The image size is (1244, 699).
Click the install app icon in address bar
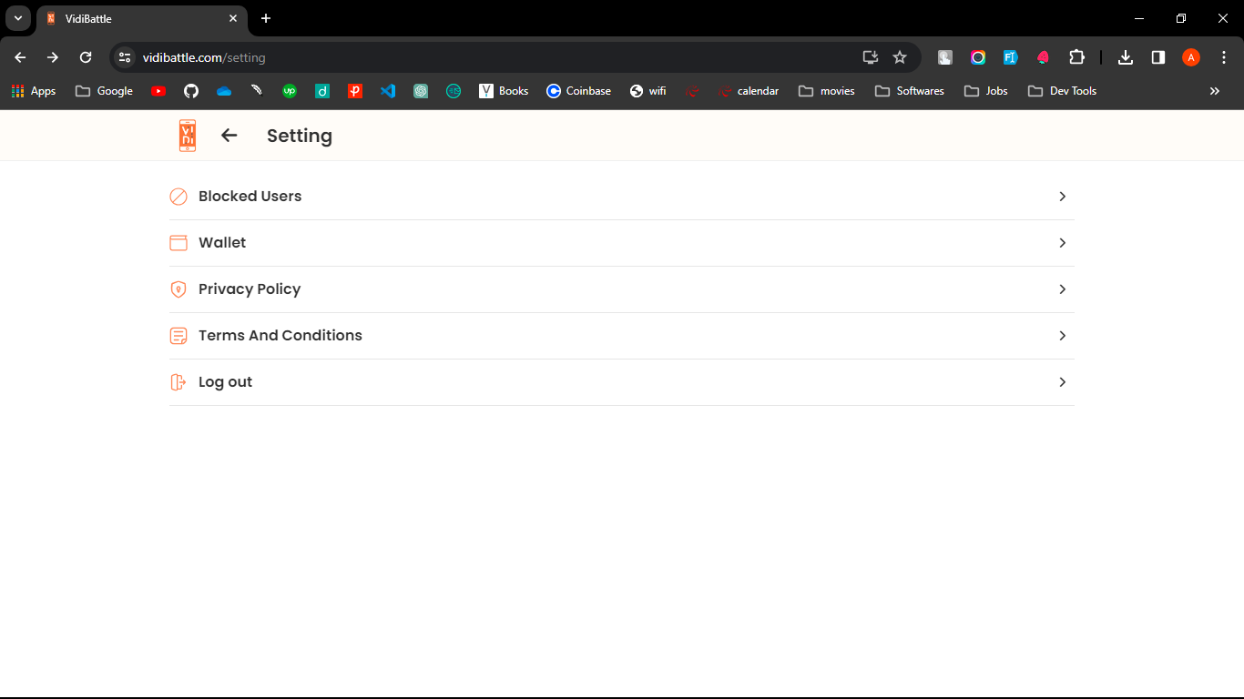coord(871,57)
